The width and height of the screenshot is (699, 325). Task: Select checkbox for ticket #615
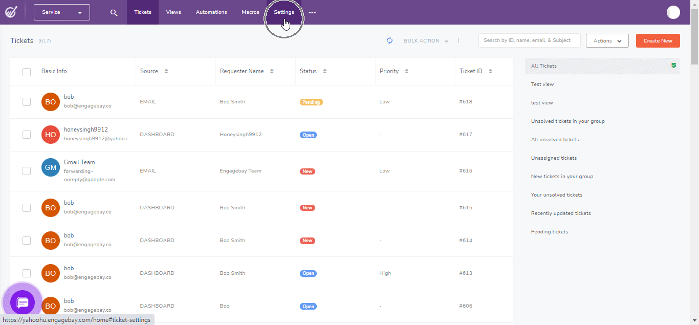[27, 208]
